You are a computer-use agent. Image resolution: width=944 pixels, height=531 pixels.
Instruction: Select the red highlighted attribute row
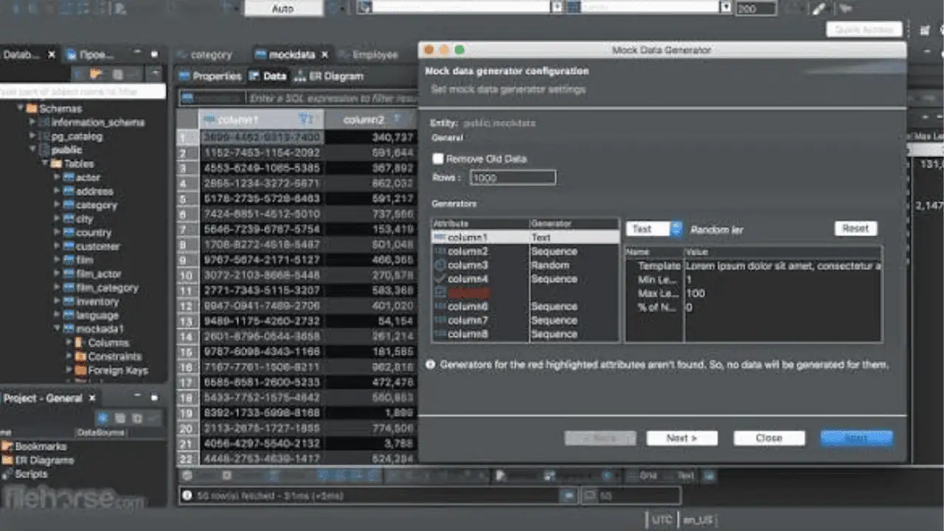525,293
